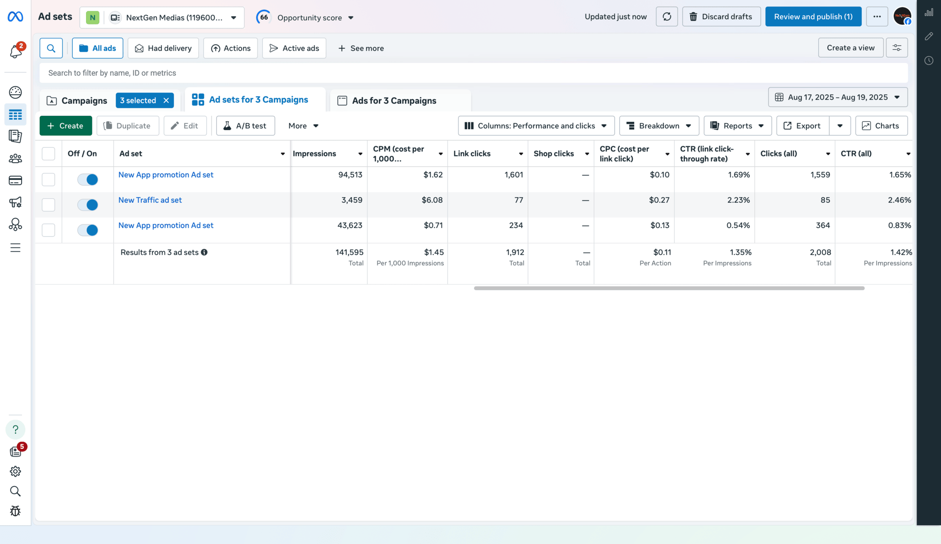Click Review and publish button

pos(813,17)
